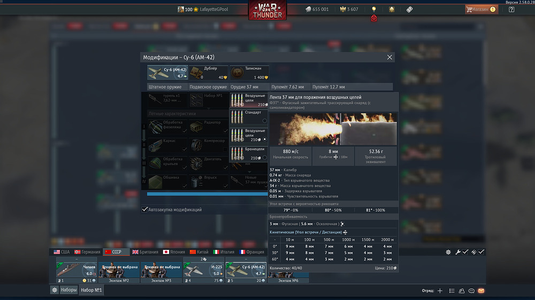This screenshot has width=535, height=300.
Task: Open the gold diamond wager icon
Action: tap(392, 9)
